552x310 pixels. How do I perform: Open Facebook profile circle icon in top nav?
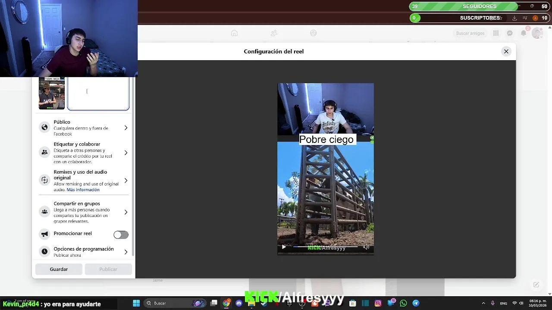tap(314, 33)
